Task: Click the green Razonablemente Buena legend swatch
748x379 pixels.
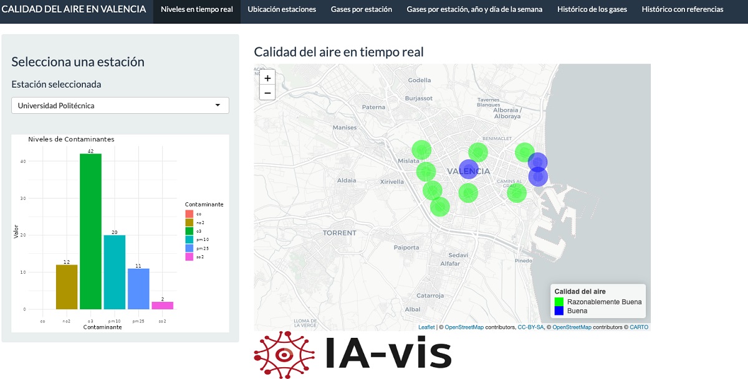Action: click(x=558, y=300)
